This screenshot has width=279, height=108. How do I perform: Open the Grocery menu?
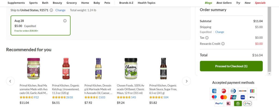(x=72, y=3)
